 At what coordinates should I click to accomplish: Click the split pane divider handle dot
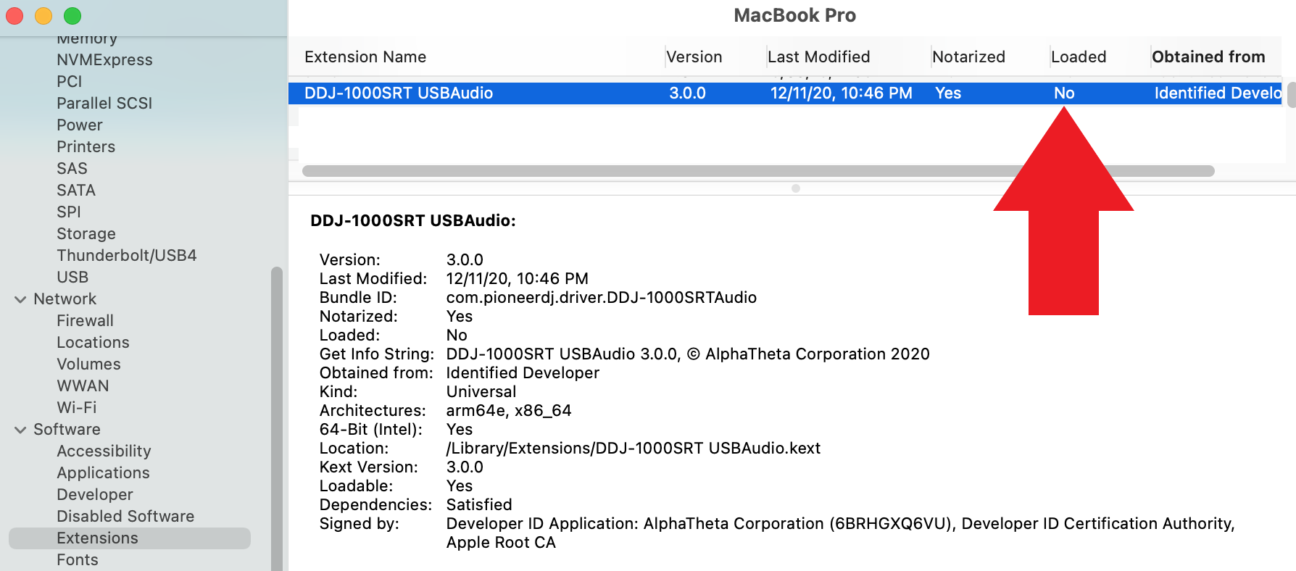tap(796, 188)
